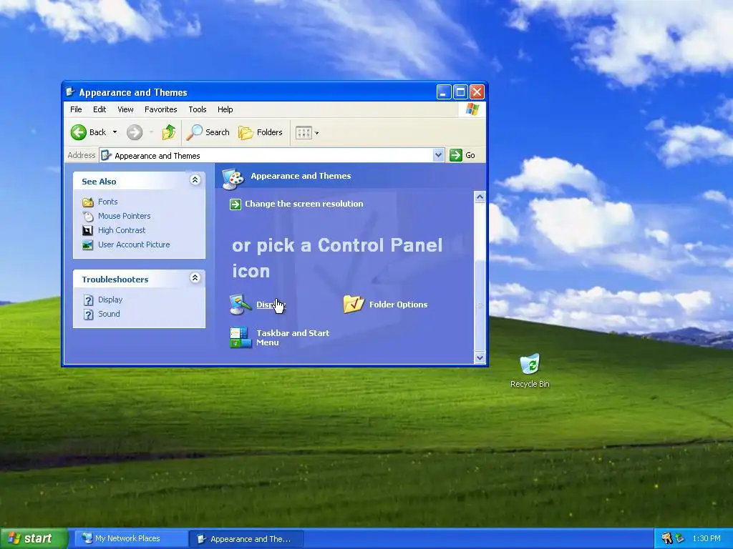Click Display troubleshooter question mark icon
Image resolution: width=733 pixels, height=549 pixels.
tap(88, 300)
